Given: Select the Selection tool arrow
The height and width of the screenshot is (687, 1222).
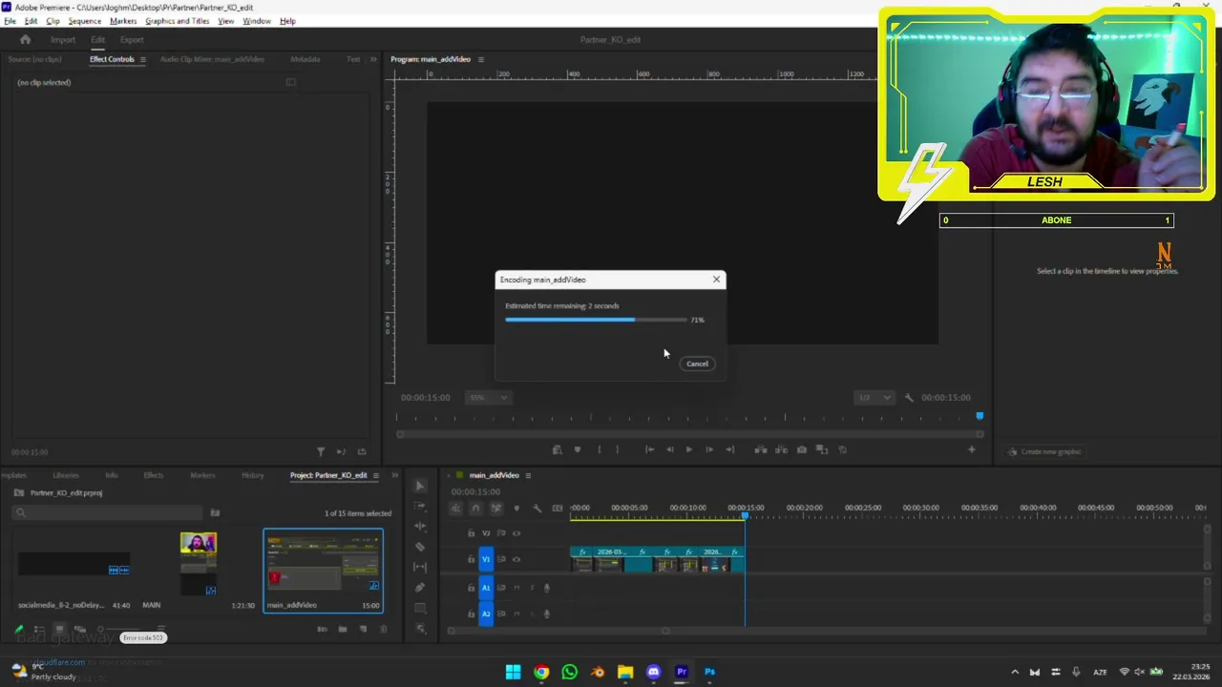Looking at the screenshot, I should tap(420, 486).
